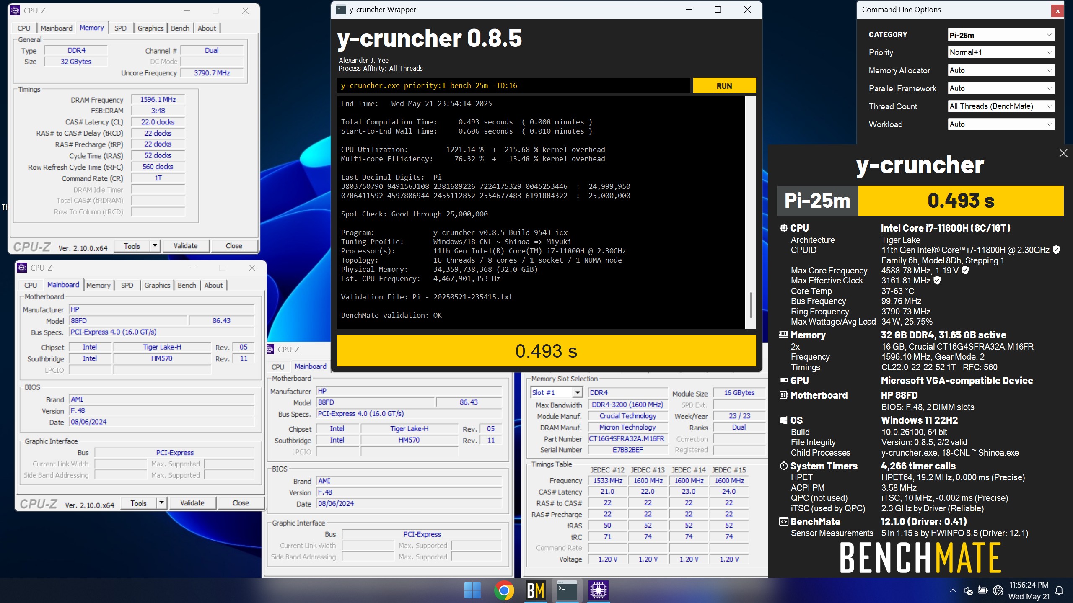Screen dimensions: 1073x603
Task: Expand Tools arrow in CPU-Z Memory window
Action: [155, 246]
